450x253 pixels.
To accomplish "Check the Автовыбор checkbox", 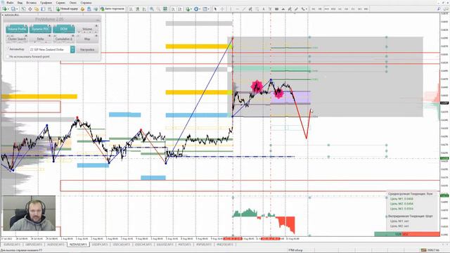I will point(8,49).
